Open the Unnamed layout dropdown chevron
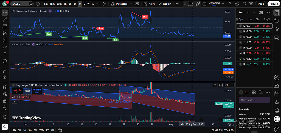281x133 pixels. point(223,4)
